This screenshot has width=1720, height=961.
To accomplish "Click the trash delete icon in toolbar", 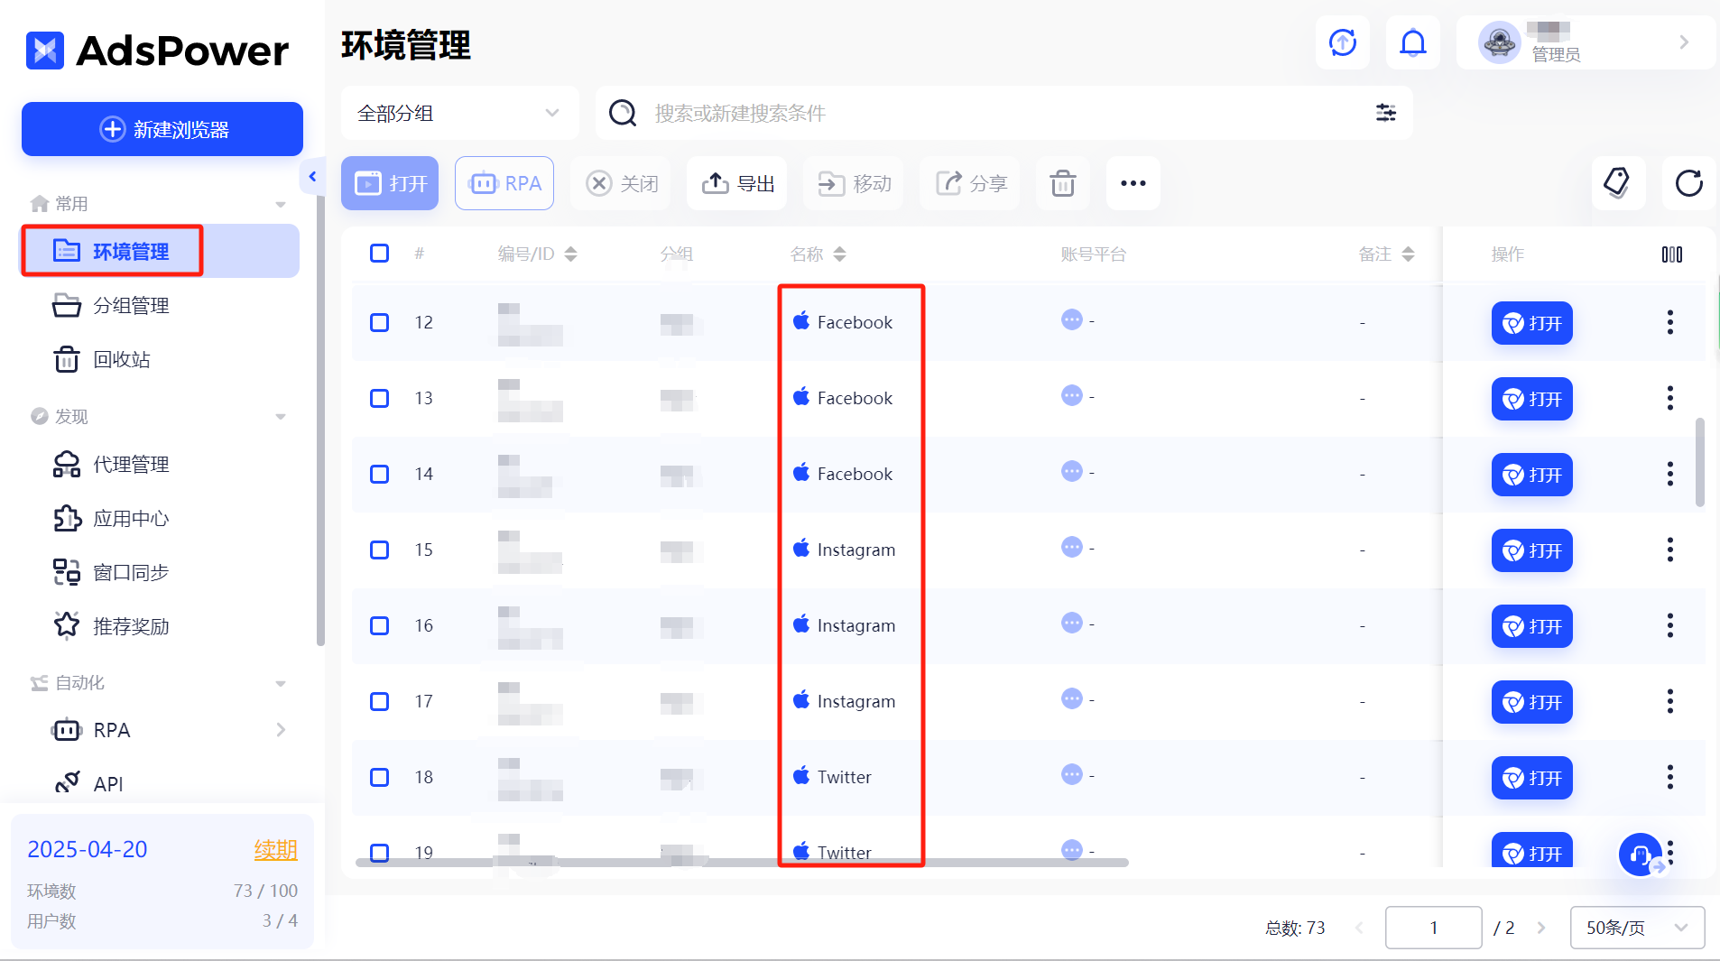I will pos(1062,183).
